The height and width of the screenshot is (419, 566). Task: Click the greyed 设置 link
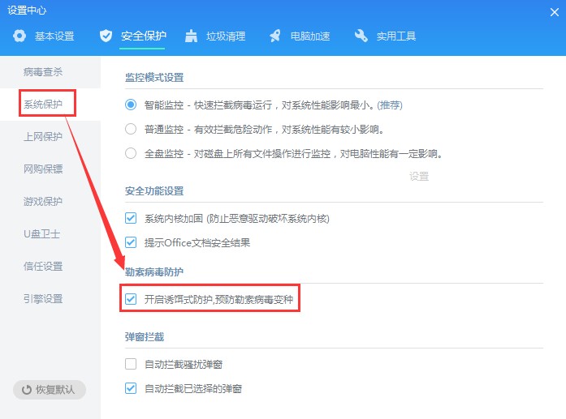point(419,176)
